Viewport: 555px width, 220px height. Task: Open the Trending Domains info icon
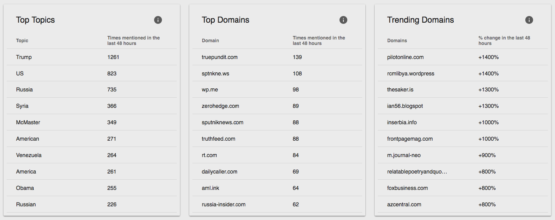click(x=529, y=20)
